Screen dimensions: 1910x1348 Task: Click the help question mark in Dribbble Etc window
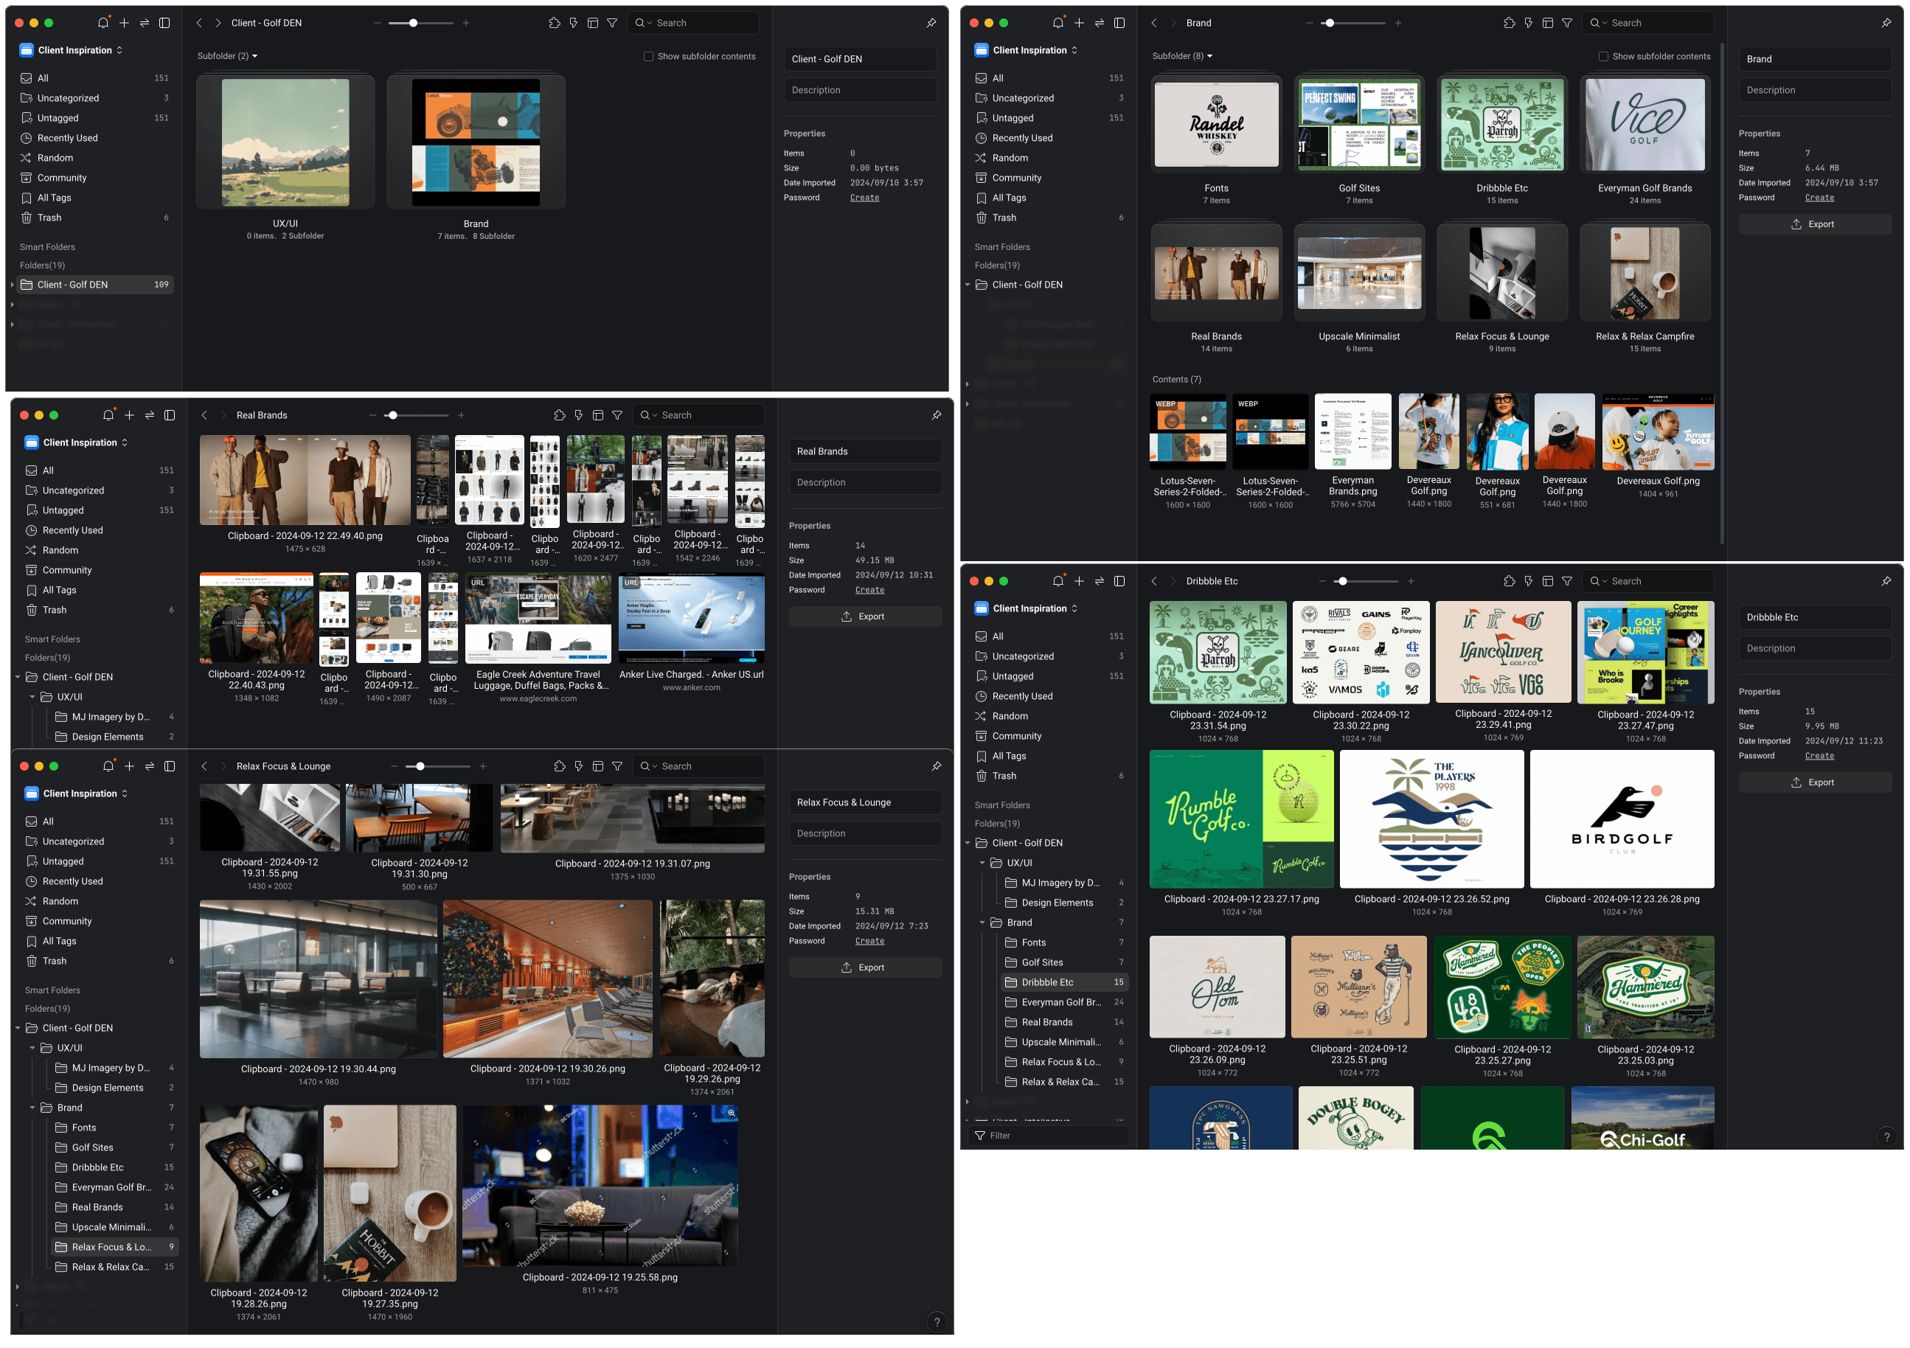click(1886, 1136)
